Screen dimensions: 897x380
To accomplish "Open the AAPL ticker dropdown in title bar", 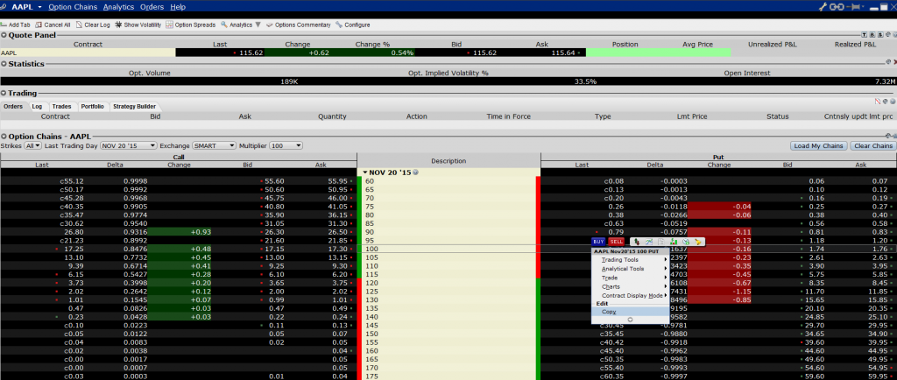I will pyautogui.click(x=40, y=7).
